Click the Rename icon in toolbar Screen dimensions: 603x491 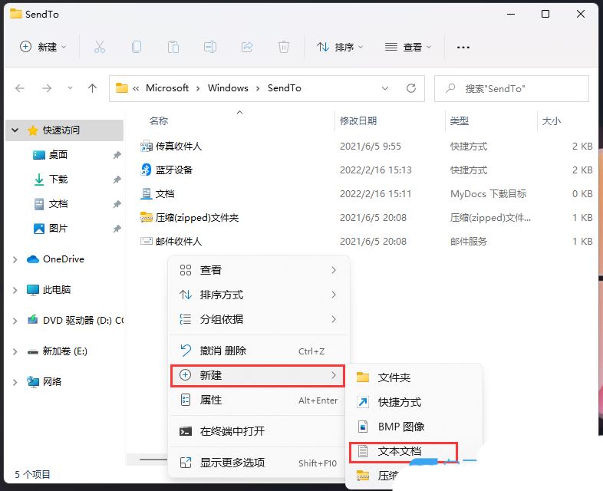point(210,47)
